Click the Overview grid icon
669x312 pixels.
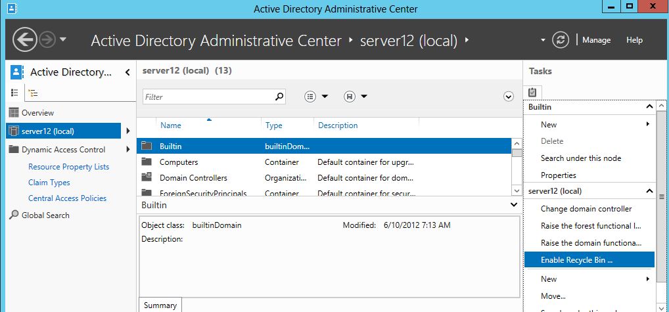[x=14, y=112]
